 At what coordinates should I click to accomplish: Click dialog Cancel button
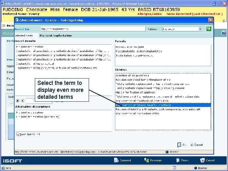(x=196, y=145)
